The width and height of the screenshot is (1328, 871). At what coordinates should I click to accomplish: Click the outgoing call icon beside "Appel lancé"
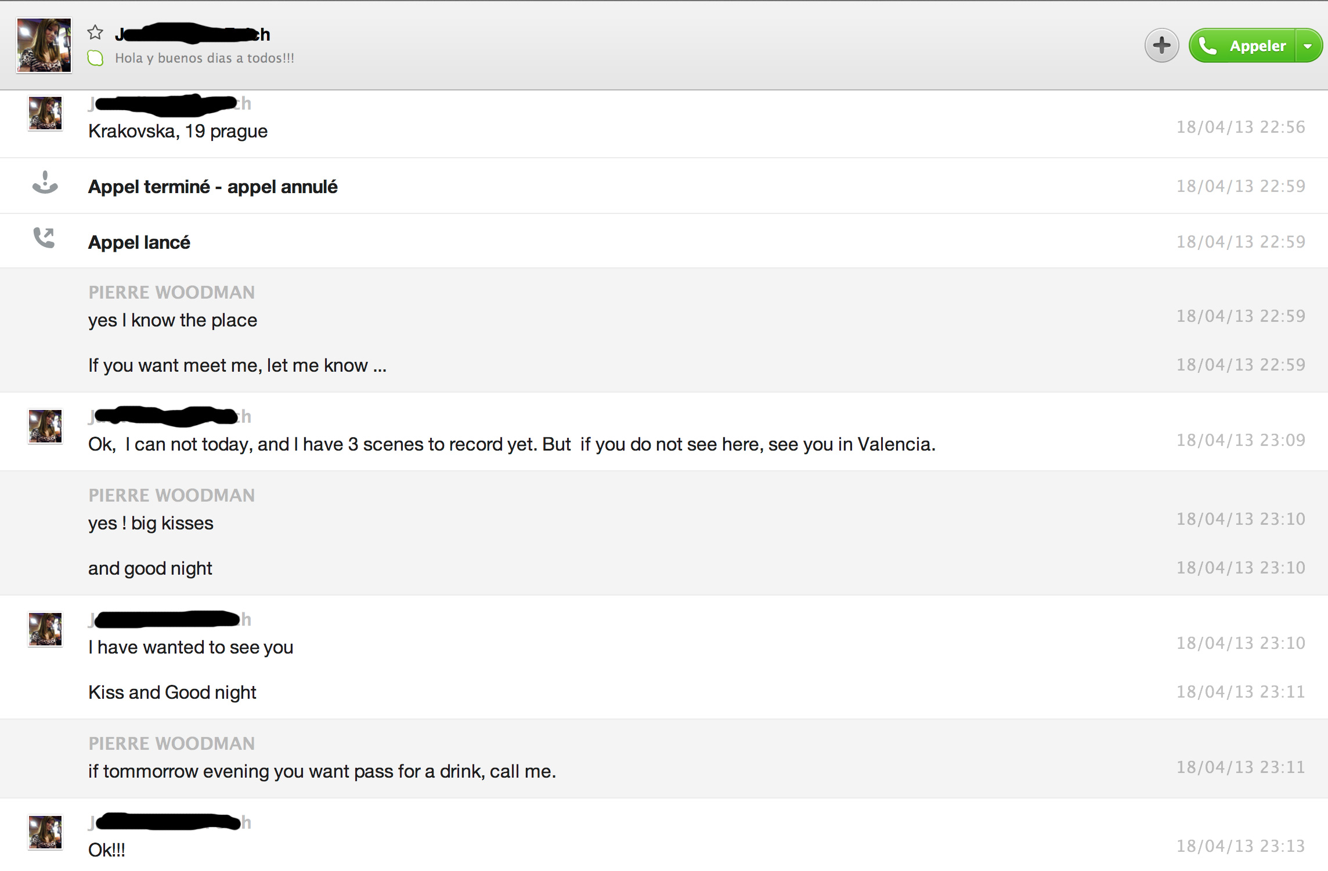coord(44,238)
